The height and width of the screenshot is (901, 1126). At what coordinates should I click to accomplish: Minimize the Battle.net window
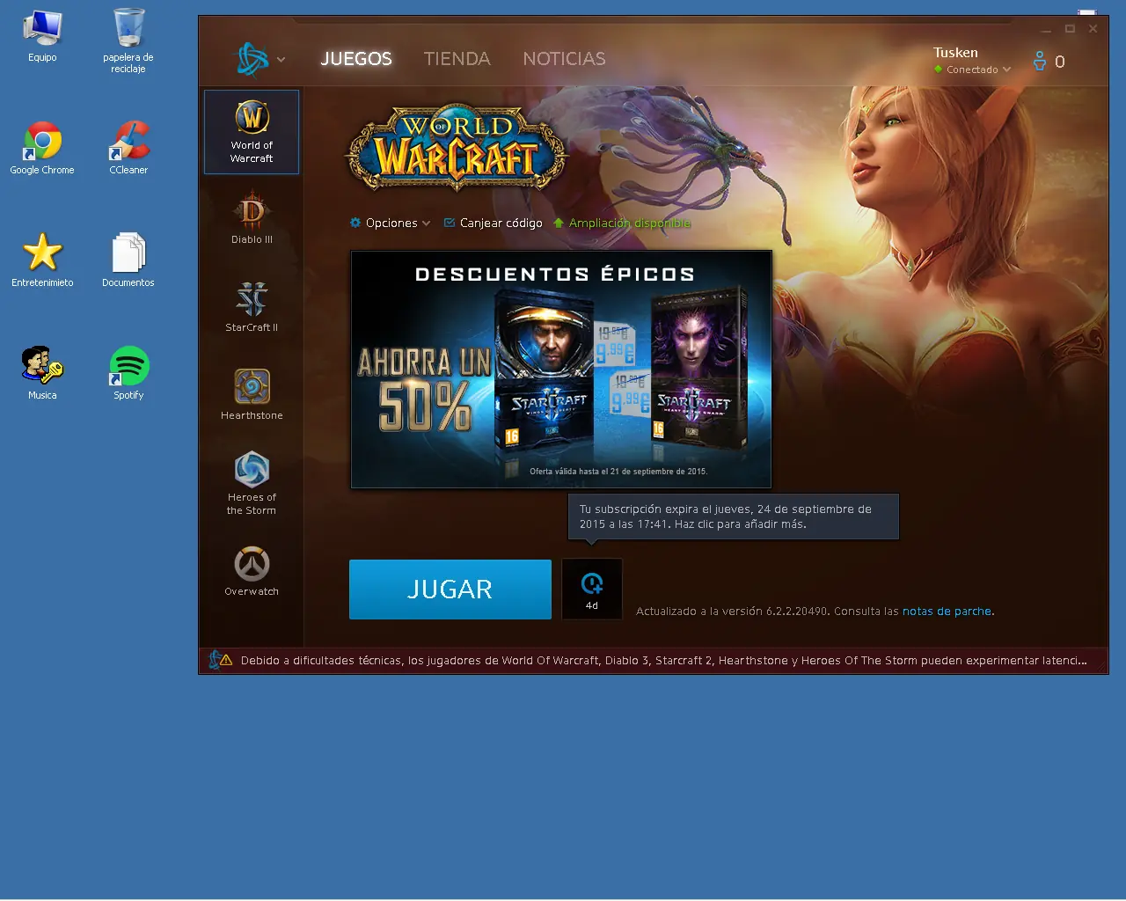(1046, 29)
